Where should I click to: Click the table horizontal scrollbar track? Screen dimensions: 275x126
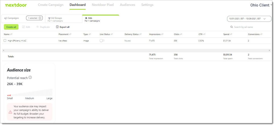(136, 50)
